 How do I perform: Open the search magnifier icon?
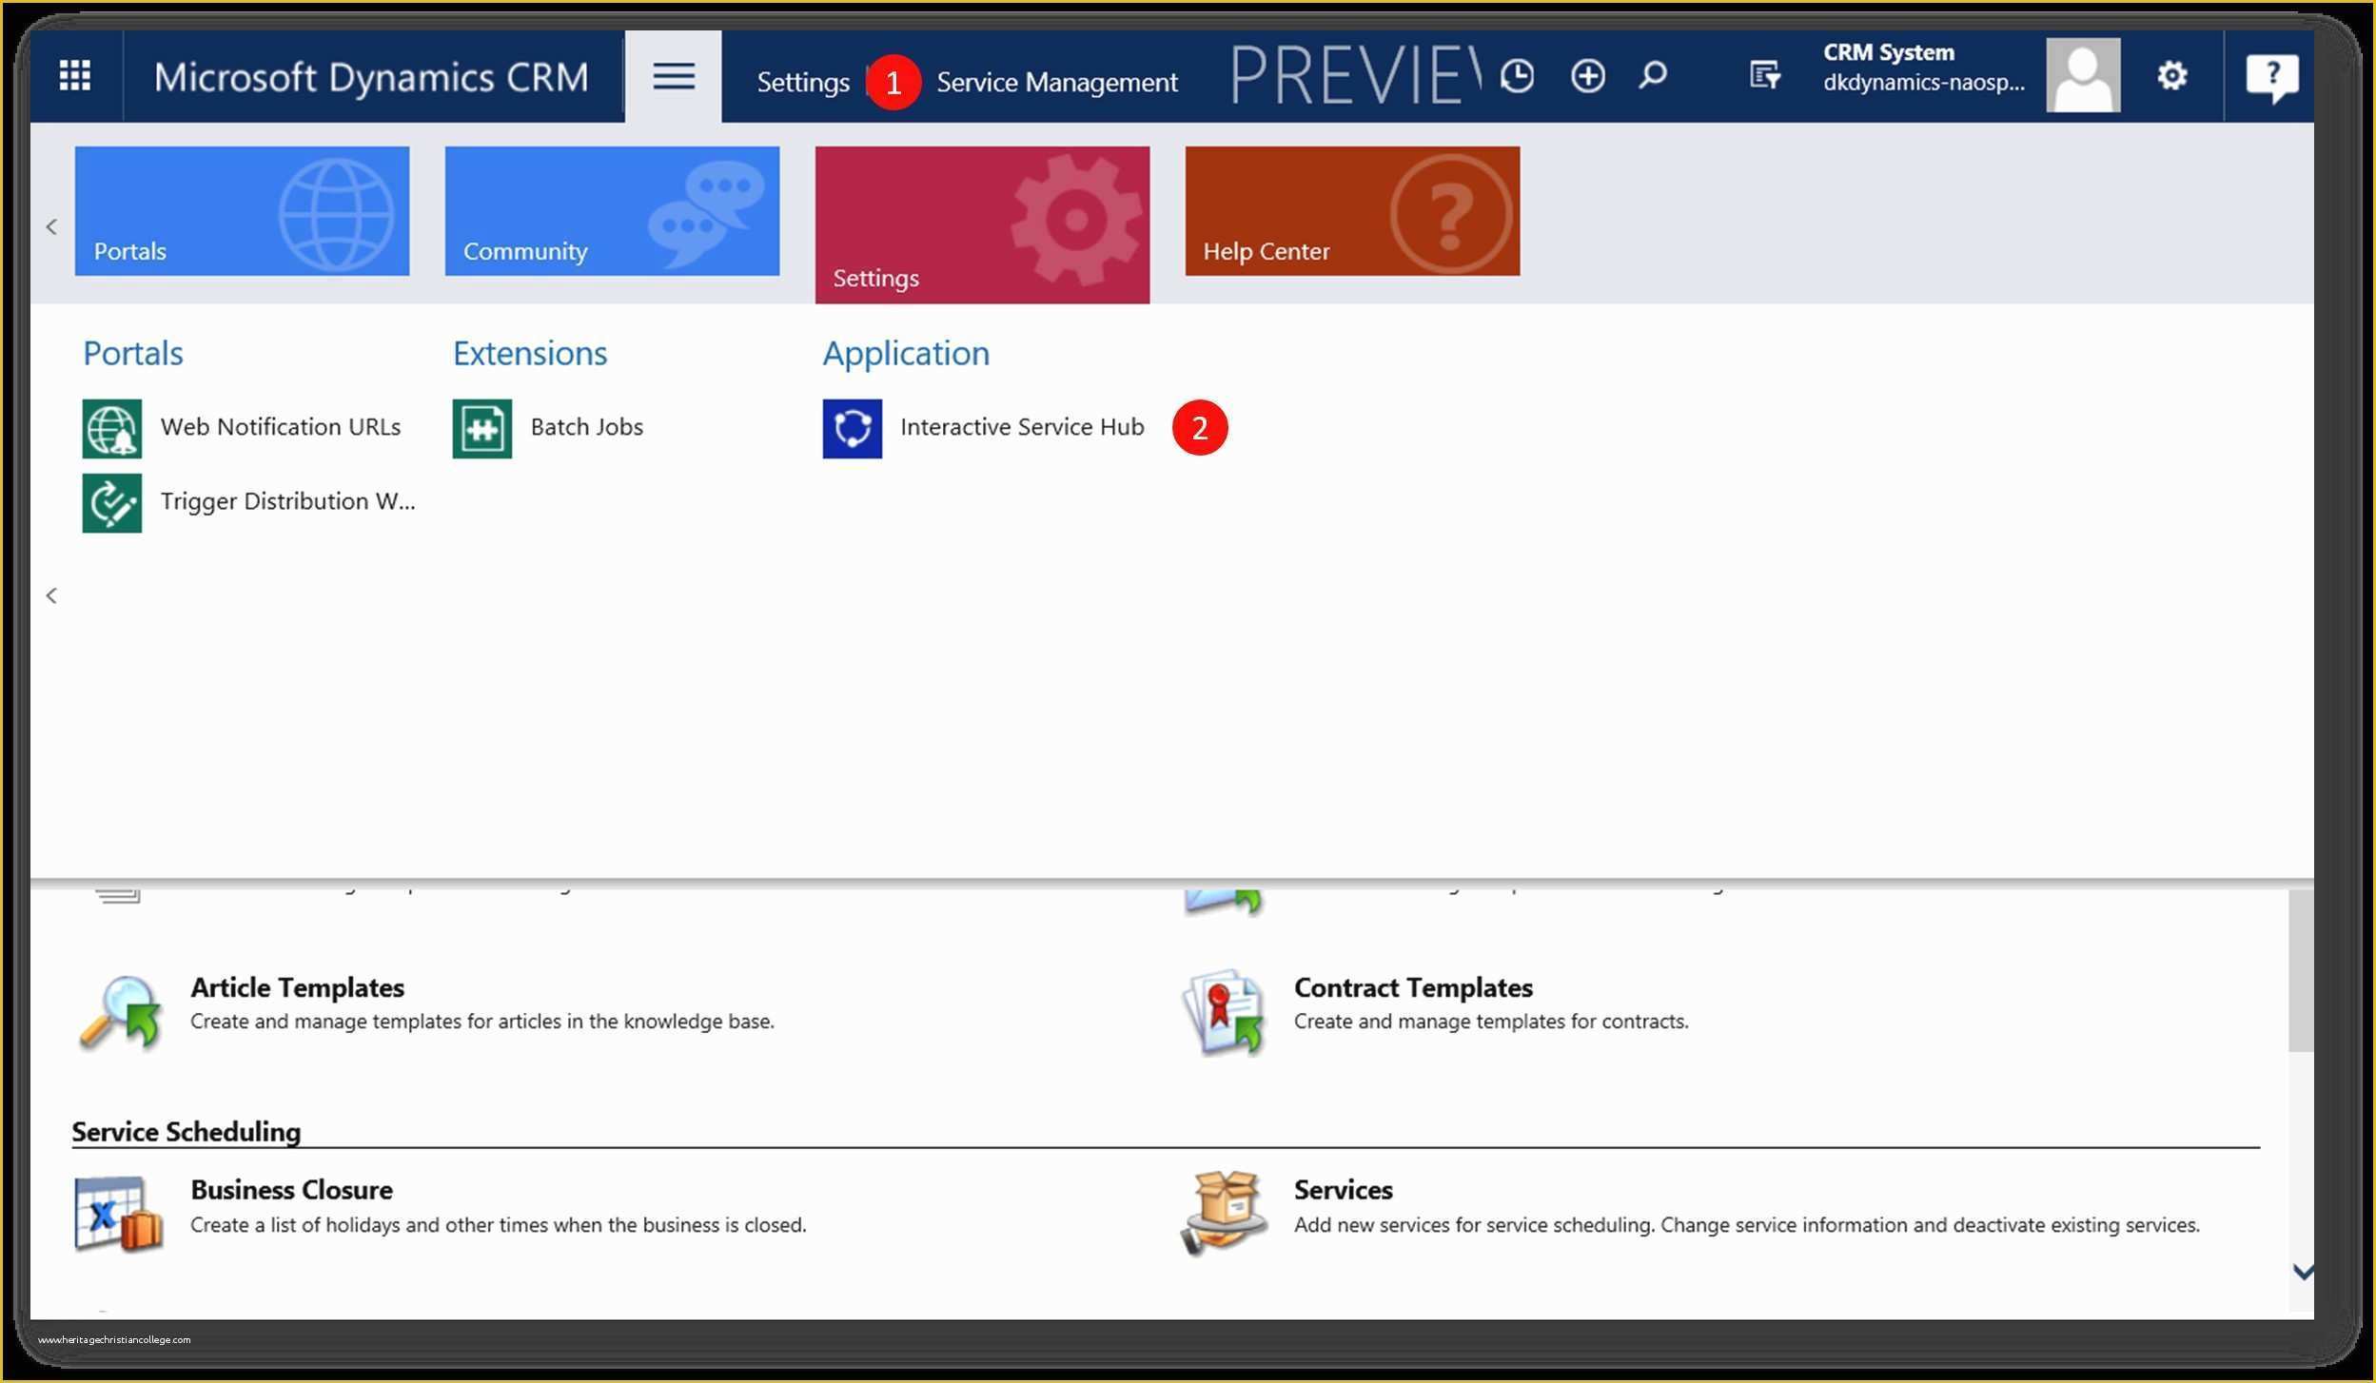click(x=1654, y=75)
